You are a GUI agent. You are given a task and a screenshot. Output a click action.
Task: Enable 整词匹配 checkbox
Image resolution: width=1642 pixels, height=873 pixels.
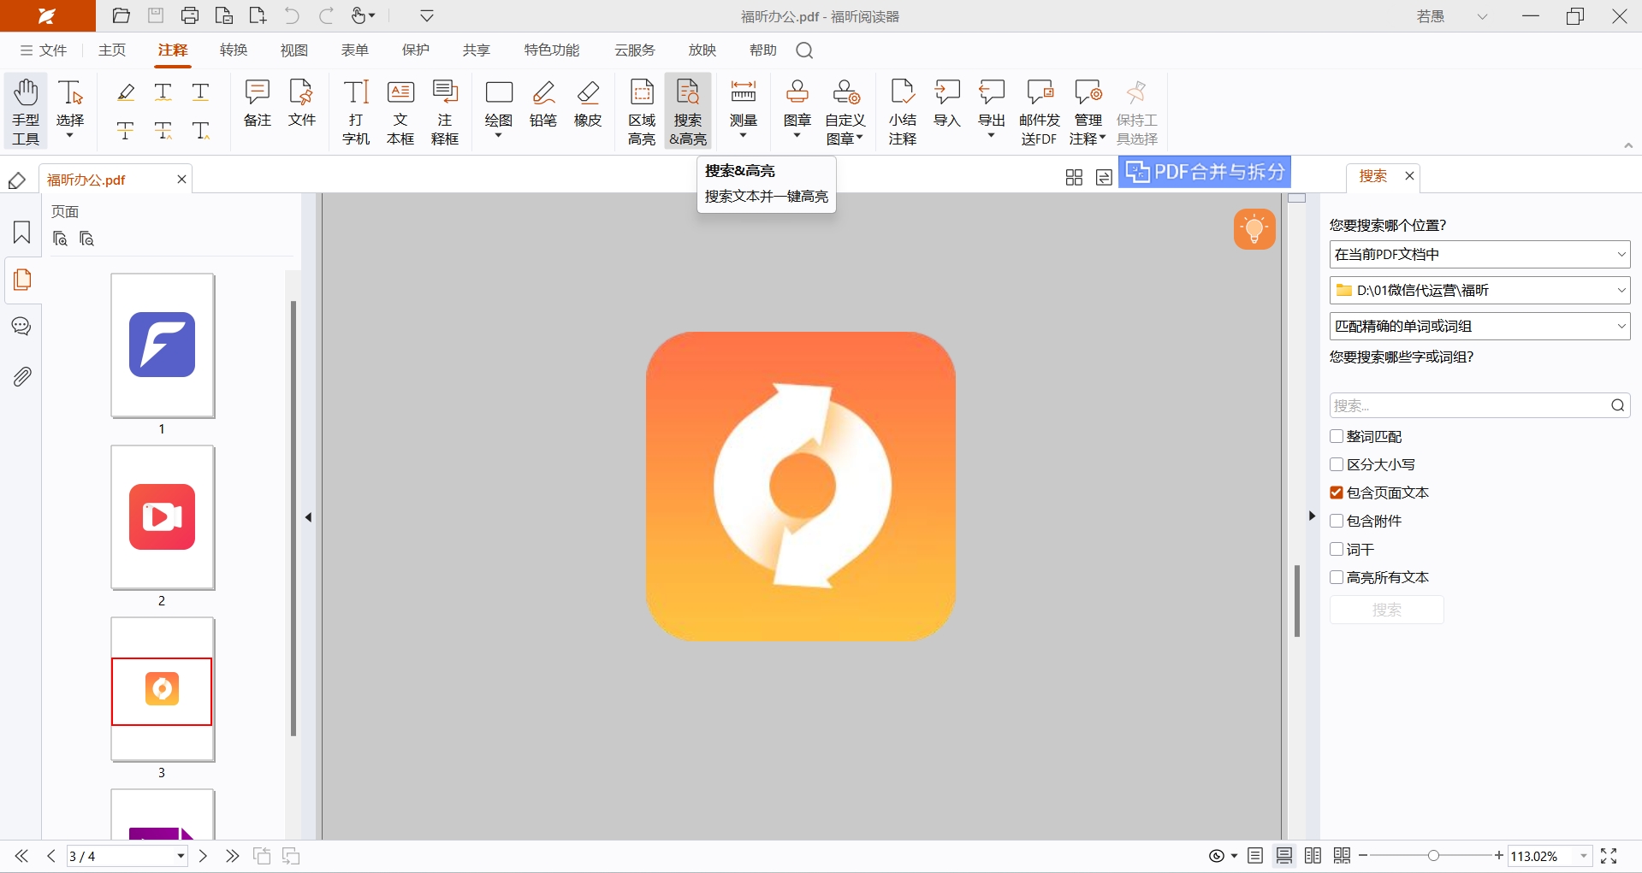click(1337, 437)
